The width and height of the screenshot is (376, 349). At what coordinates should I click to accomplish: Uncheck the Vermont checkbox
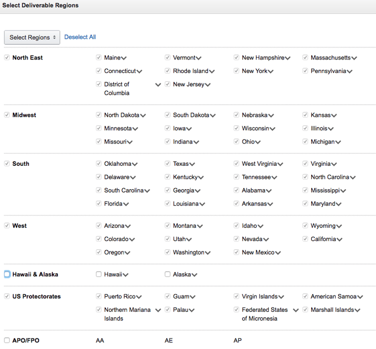pos(168,58)
